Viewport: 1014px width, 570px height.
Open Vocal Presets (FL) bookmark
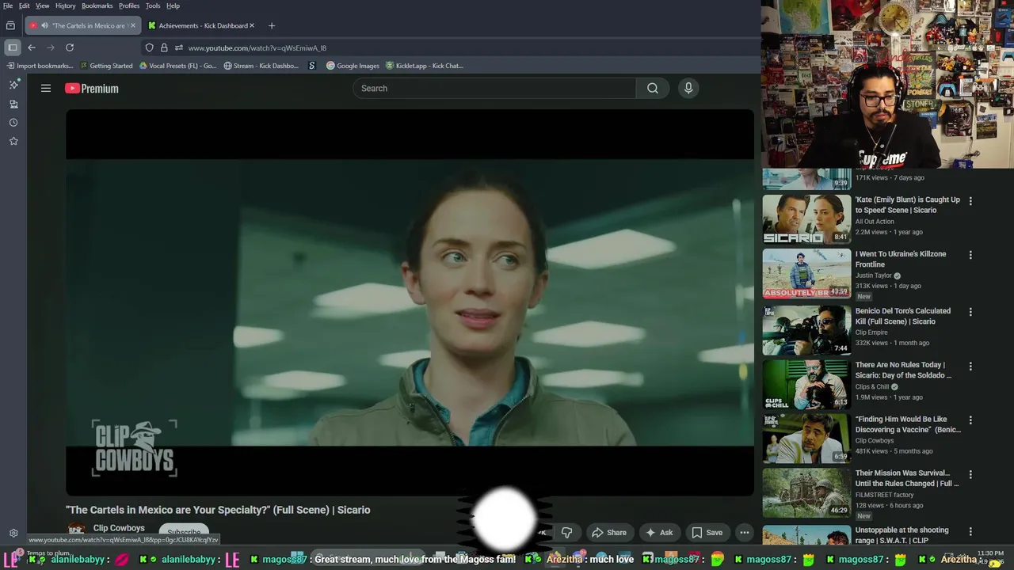(177, 66)
